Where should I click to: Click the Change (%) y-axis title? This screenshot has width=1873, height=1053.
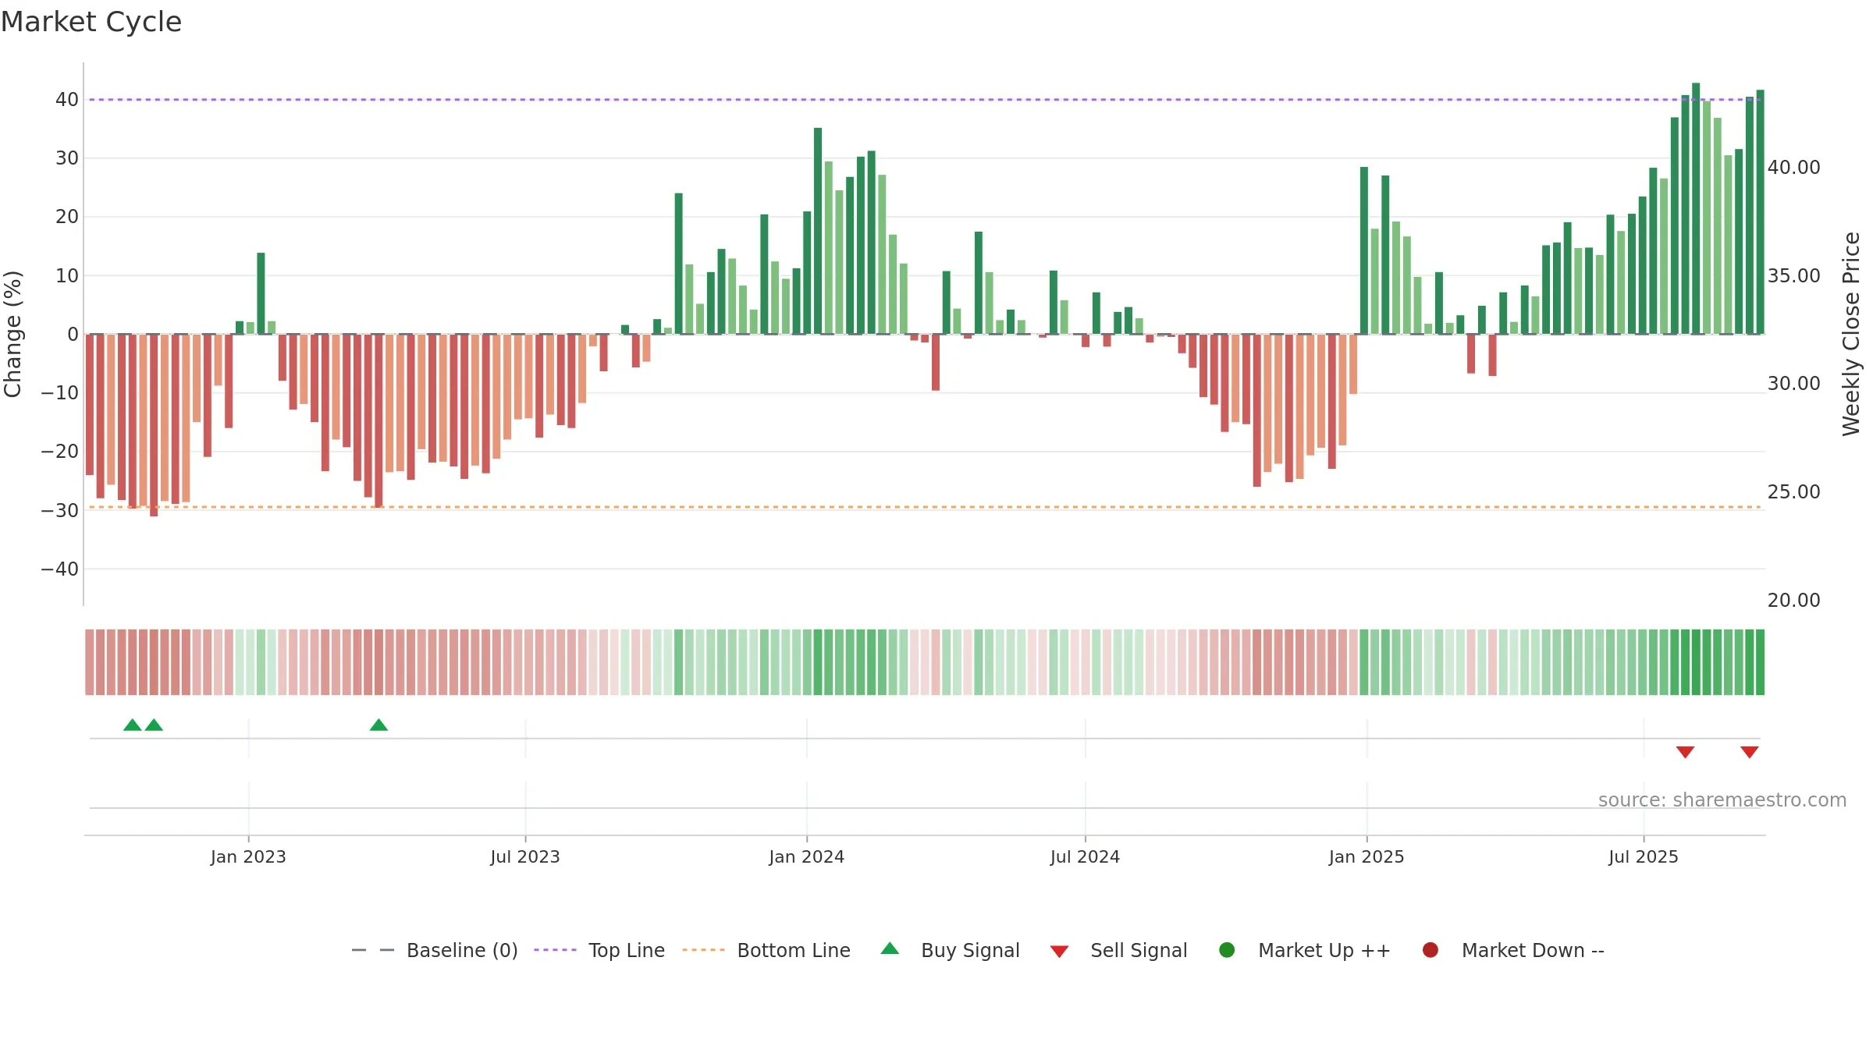12,334
